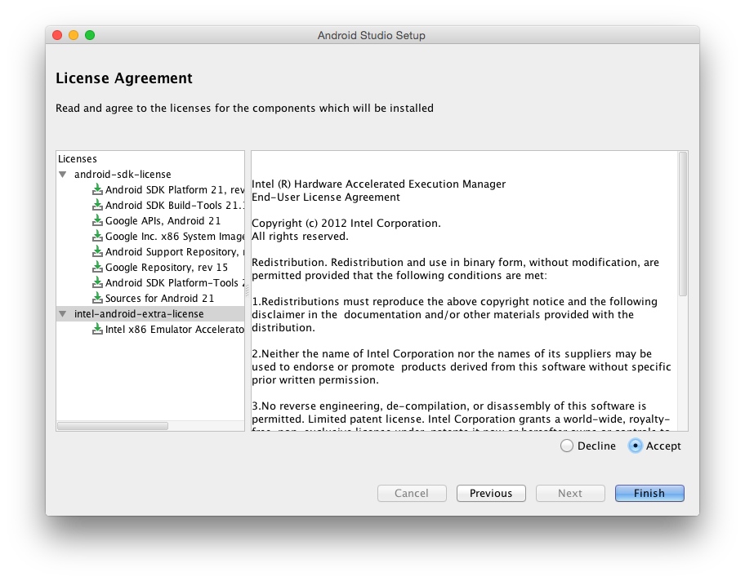The height and width of the screenshot is (581, 745).
Task: Click the splitter handle between panels
Action: 247,290
